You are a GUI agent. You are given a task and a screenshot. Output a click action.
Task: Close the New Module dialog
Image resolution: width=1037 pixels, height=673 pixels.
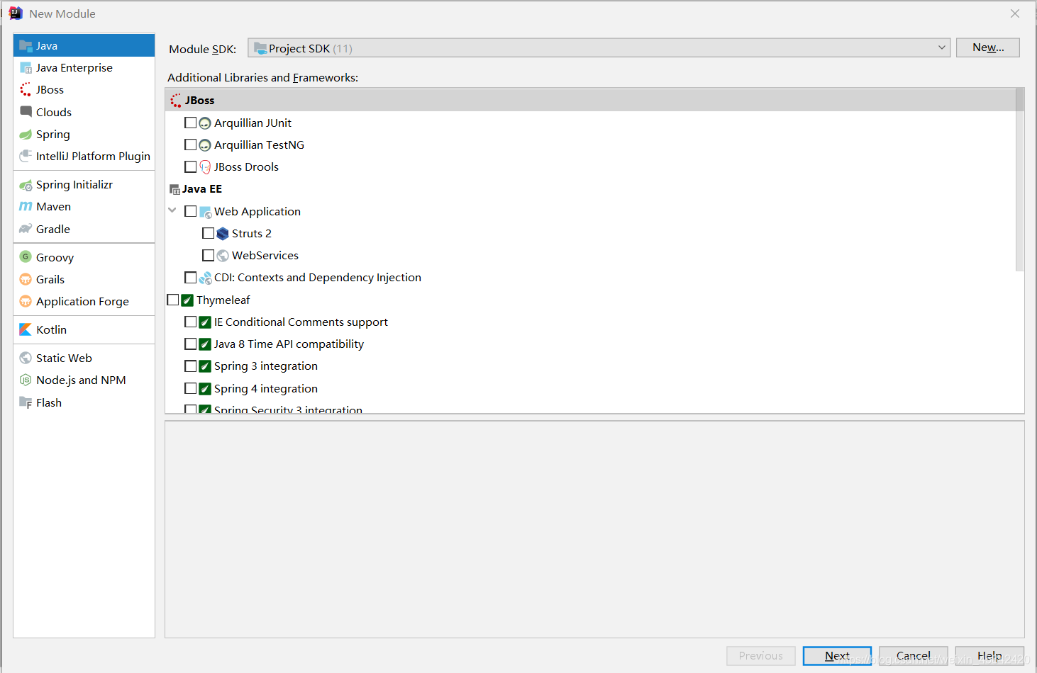(1015, 13)
